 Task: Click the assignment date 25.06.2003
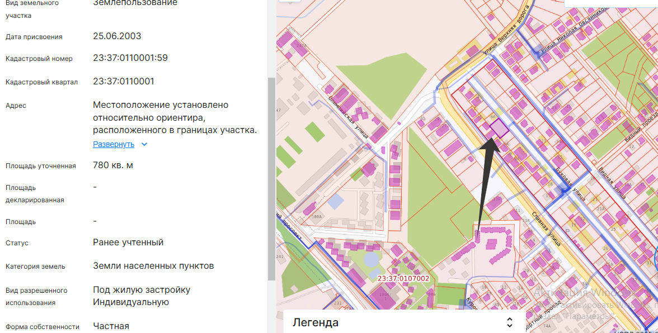(117, 36)
